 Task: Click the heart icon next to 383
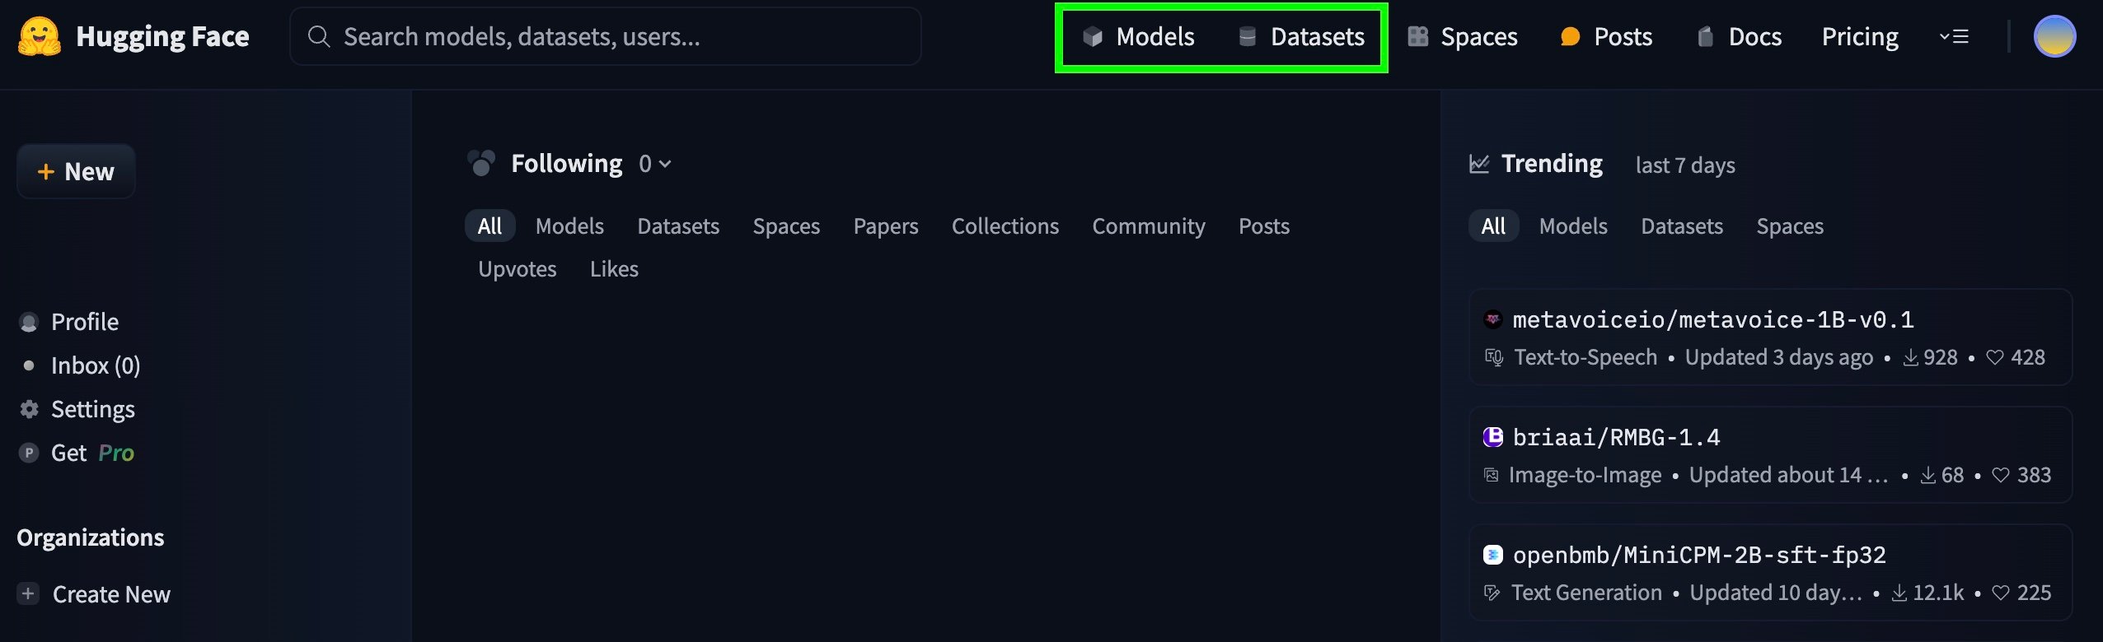coord(2001,475)
